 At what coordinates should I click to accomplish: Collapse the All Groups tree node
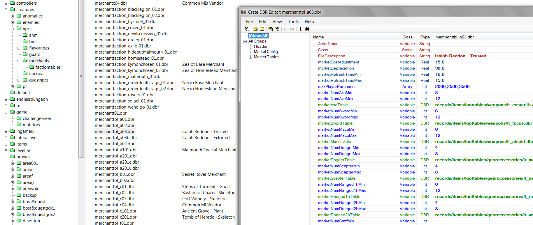[x=245, y=41]
